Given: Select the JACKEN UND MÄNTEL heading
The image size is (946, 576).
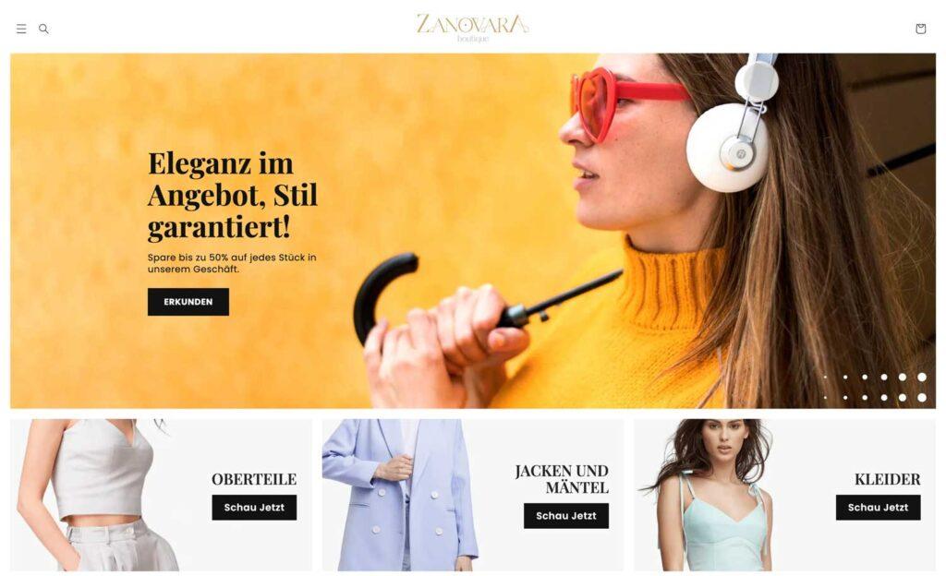Looking at the screenshot, I should [x=562, y=479].
